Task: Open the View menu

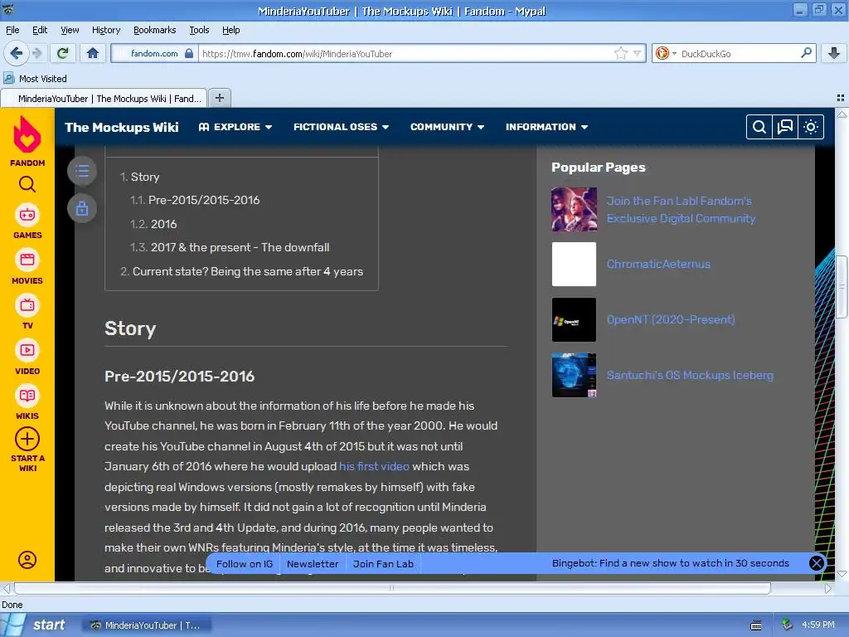Action: (x=70, y=30)
